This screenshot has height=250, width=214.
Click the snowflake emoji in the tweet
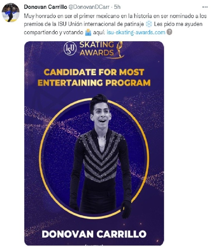(149, 24)
